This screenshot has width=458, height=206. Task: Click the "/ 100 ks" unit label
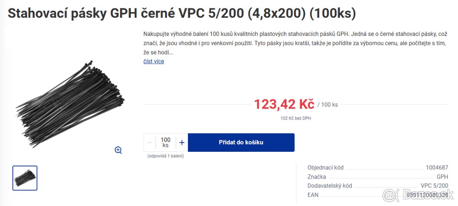tap(327, 105)
